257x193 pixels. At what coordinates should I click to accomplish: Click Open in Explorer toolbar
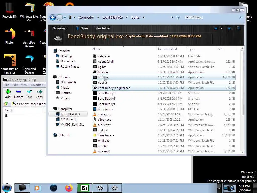[x=82, y=28]
